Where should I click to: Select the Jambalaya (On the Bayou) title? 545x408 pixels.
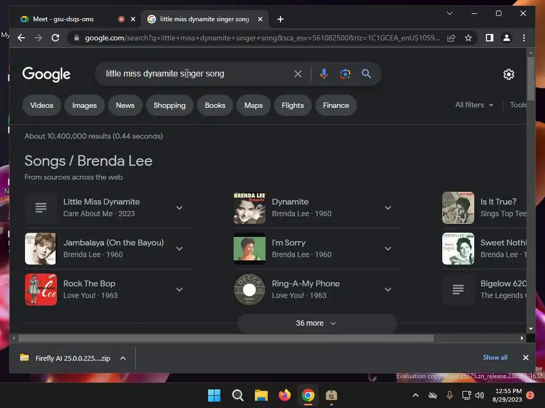(x=113, y=242)
